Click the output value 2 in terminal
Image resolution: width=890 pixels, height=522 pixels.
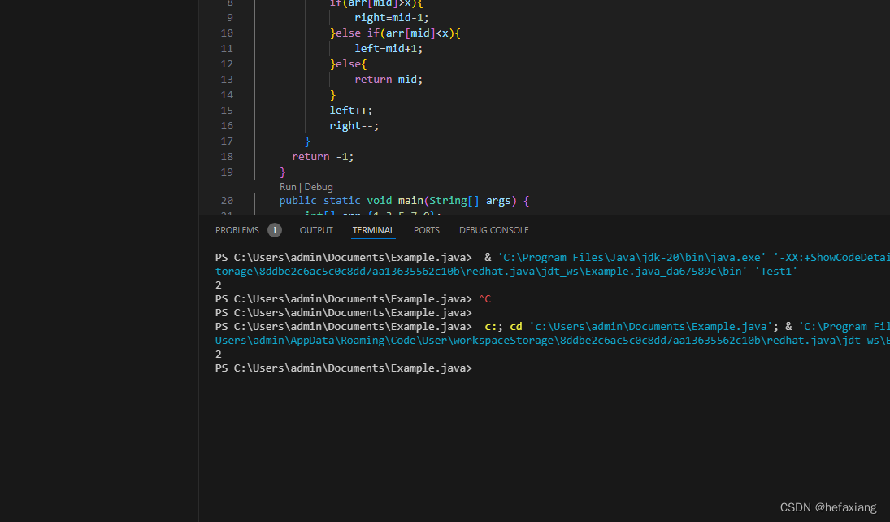tap(218, 285)
